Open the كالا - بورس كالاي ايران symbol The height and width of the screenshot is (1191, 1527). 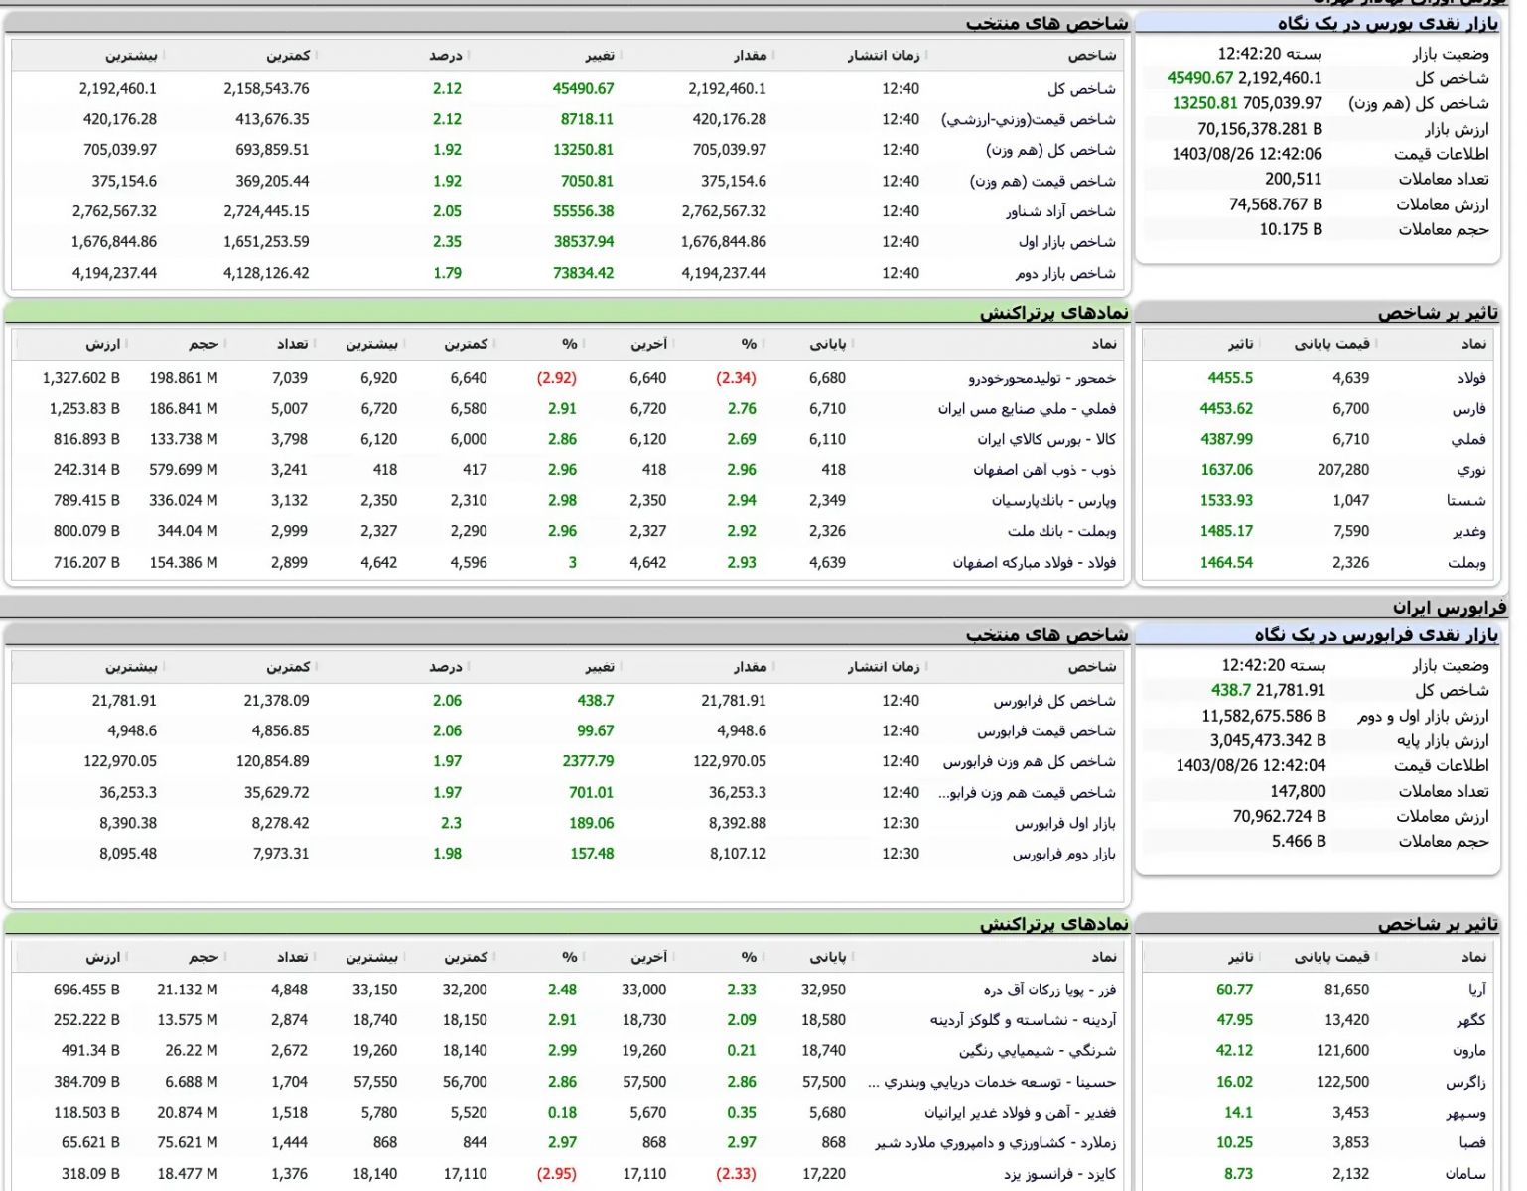pyautogui.click(x=1046, y=439)
